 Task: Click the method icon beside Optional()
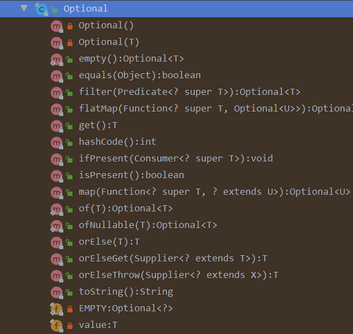57,26
